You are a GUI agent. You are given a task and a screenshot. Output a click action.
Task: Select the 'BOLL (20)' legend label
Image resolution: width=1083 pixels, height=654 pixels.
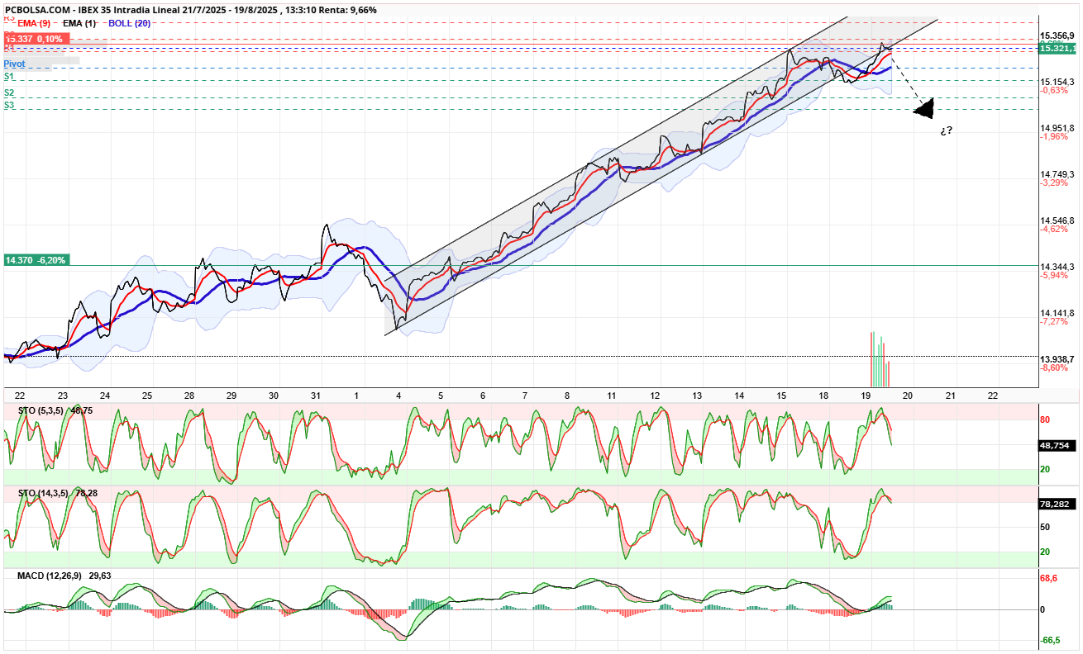(131, 23)
